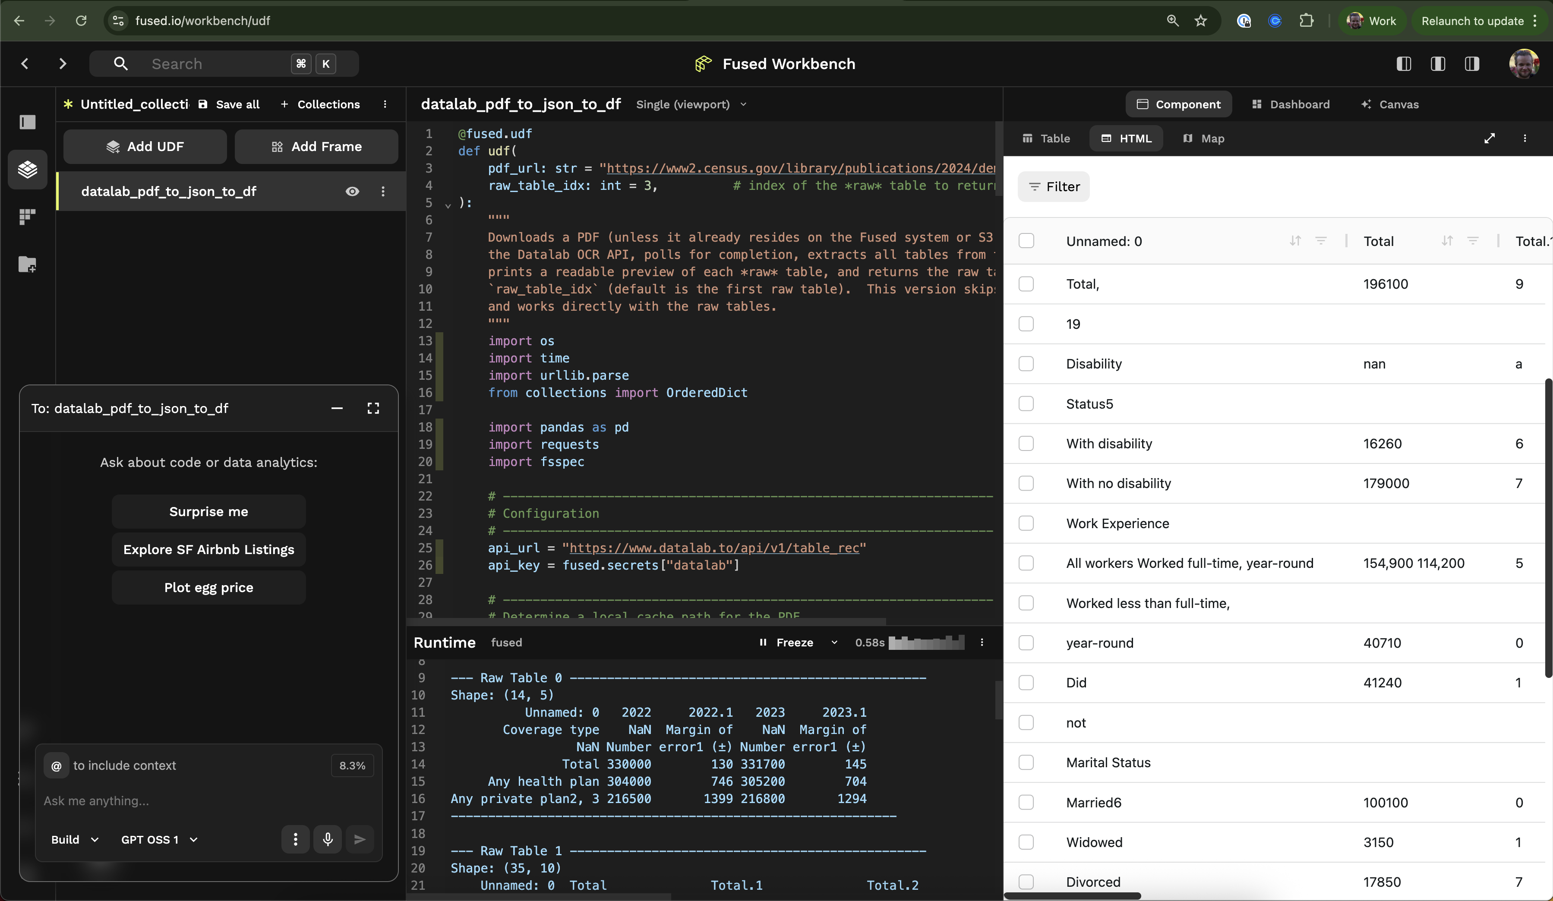1553x901 pixels.
Task: Click Relaunch to update button
Action: click(x=1480, y=21)
